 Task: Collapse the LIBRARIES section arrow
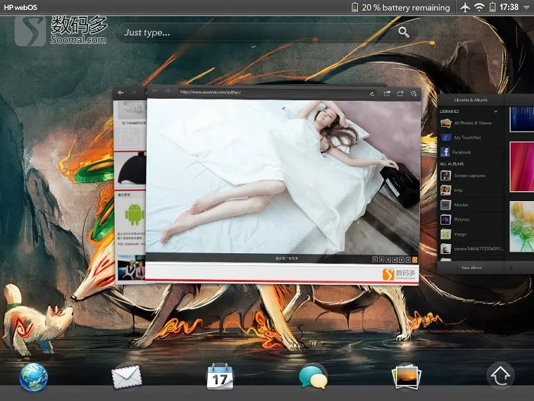point(496,112)
